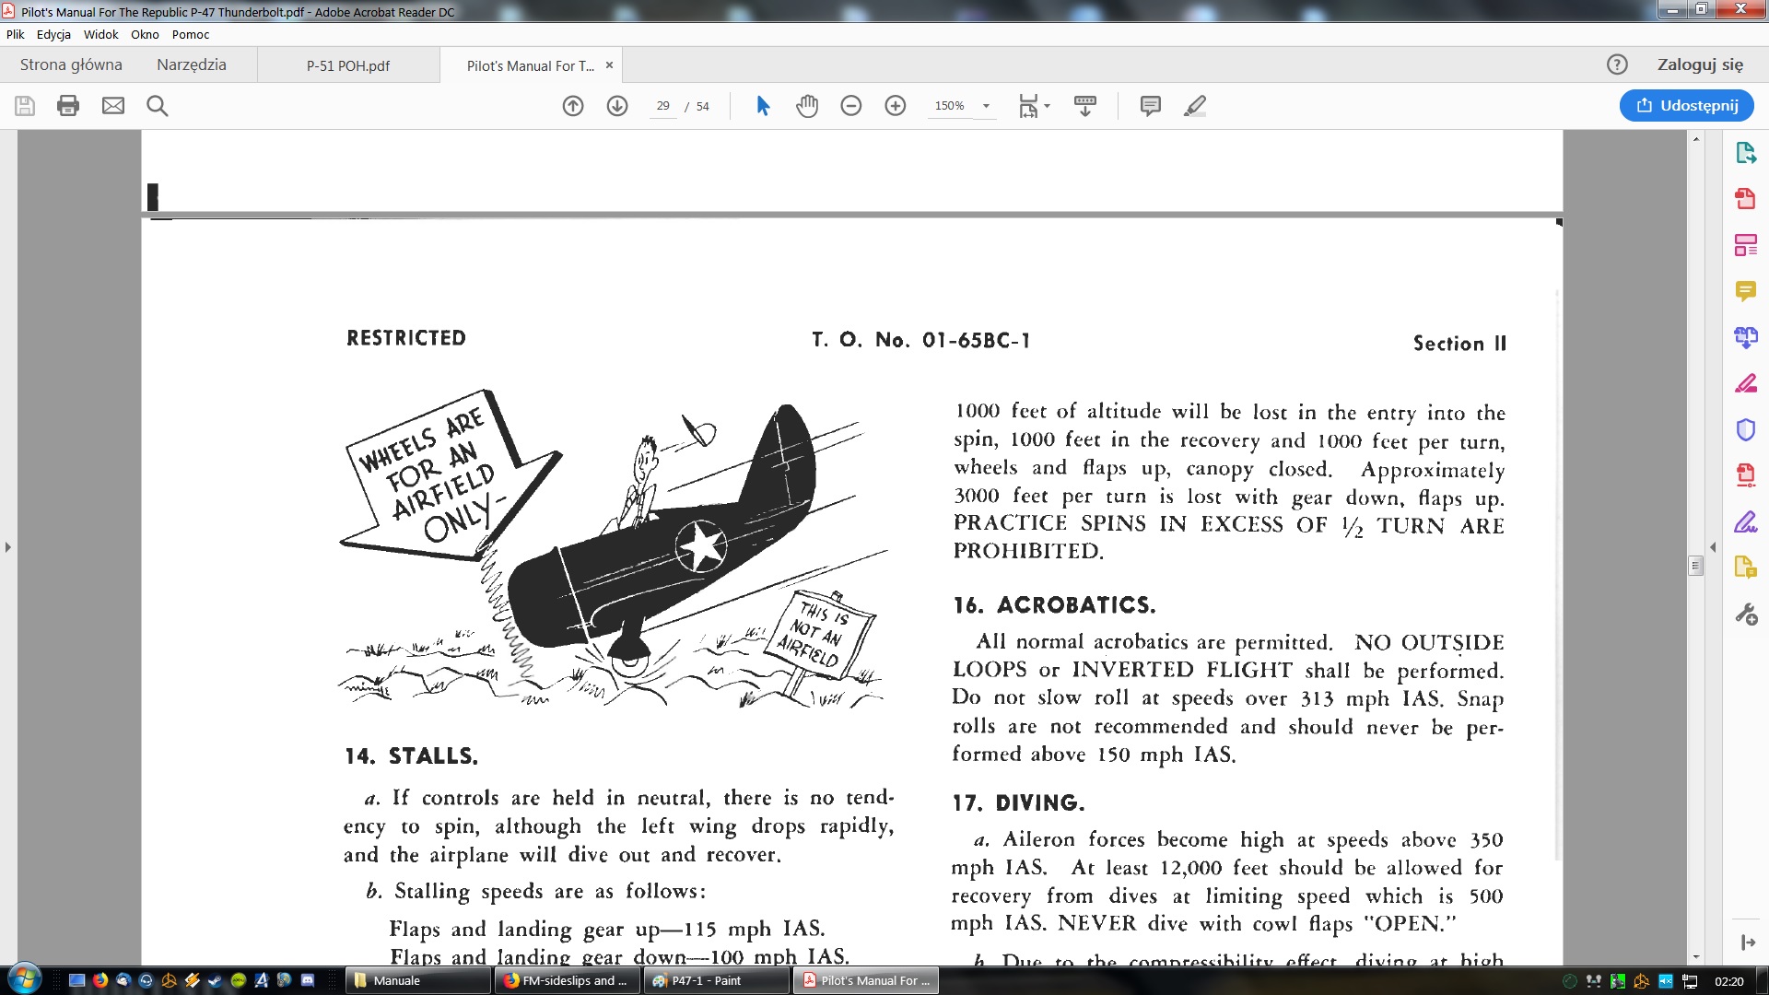Click Zaloguj się sign-in link
This screenshot has height=995, width=1769.
click(x=1700, y=64)
